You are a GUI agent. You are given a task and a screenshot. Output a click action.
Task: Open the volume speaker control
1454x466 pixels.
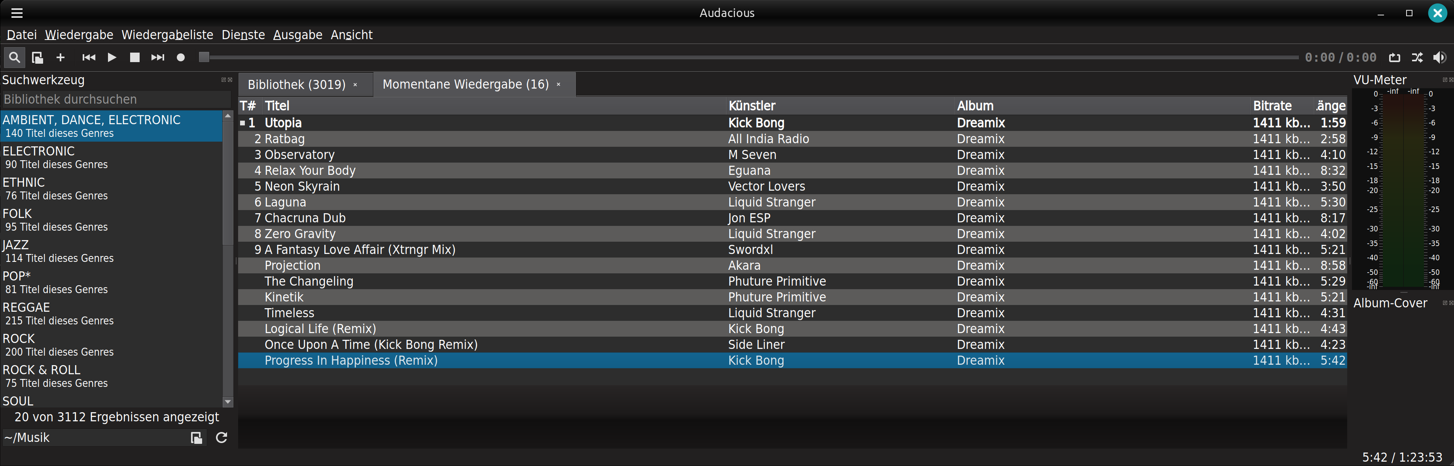click(x=1439, y=58)
